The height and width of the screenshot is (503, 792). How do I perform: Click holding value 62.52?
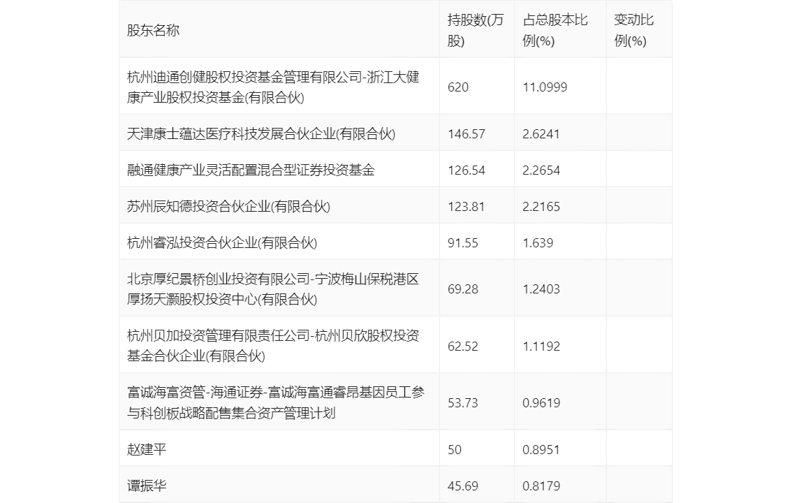click(462, 347)
